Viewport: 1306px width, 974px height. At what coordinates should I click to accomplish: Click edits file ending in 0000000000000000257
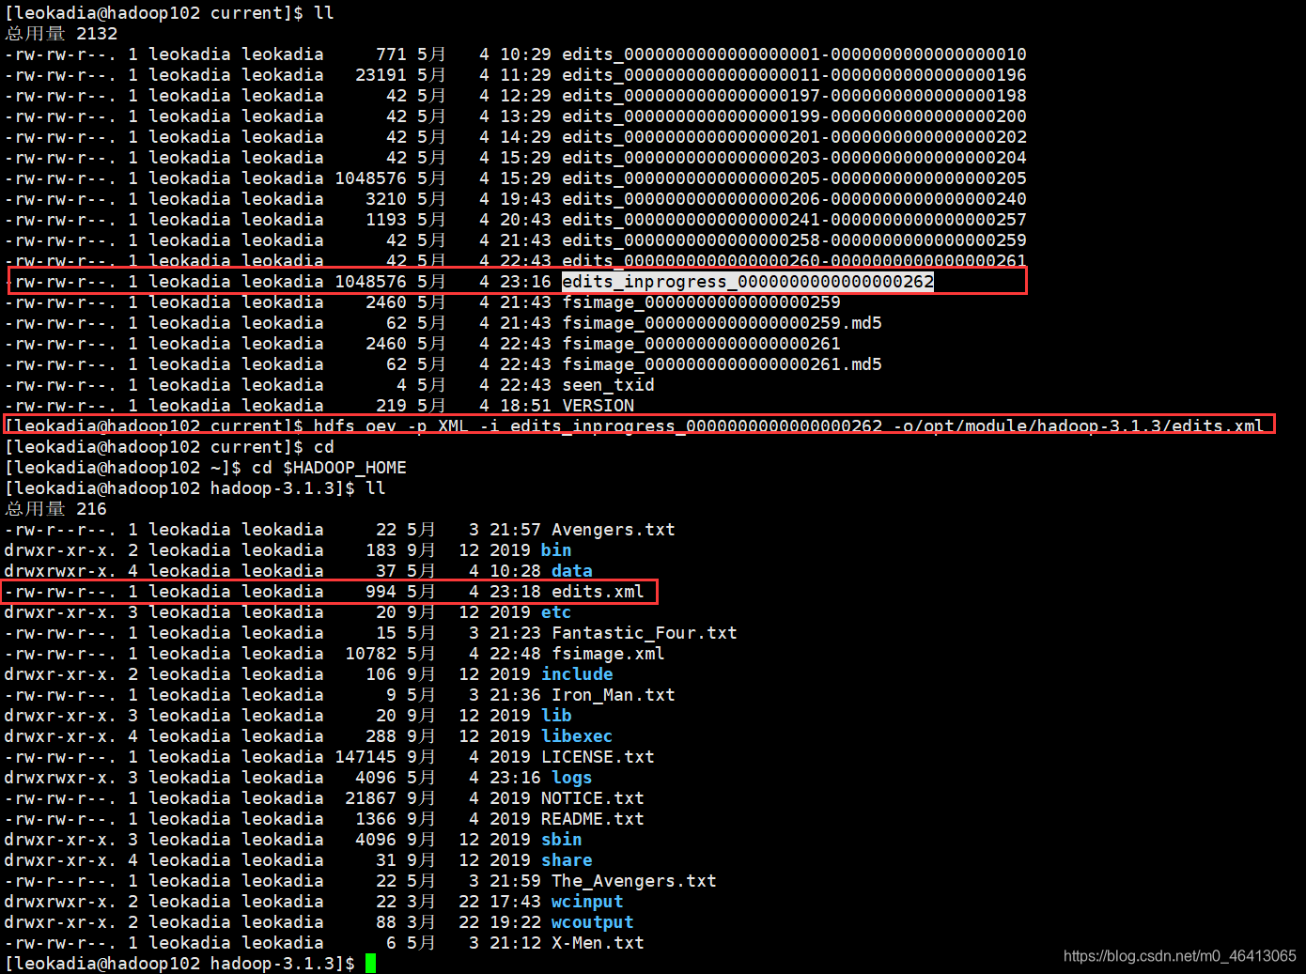(x=794, y=220)
